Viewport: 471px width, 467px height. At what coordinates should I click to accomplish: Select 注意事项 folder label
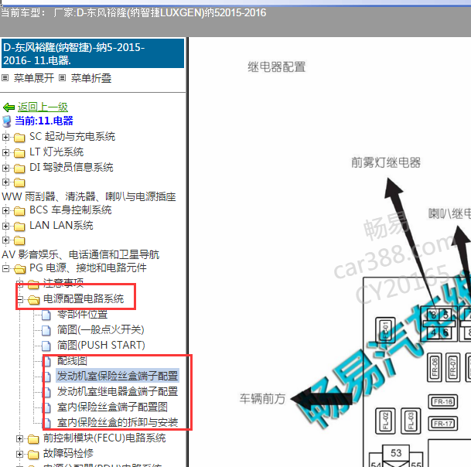coord(63,283)
